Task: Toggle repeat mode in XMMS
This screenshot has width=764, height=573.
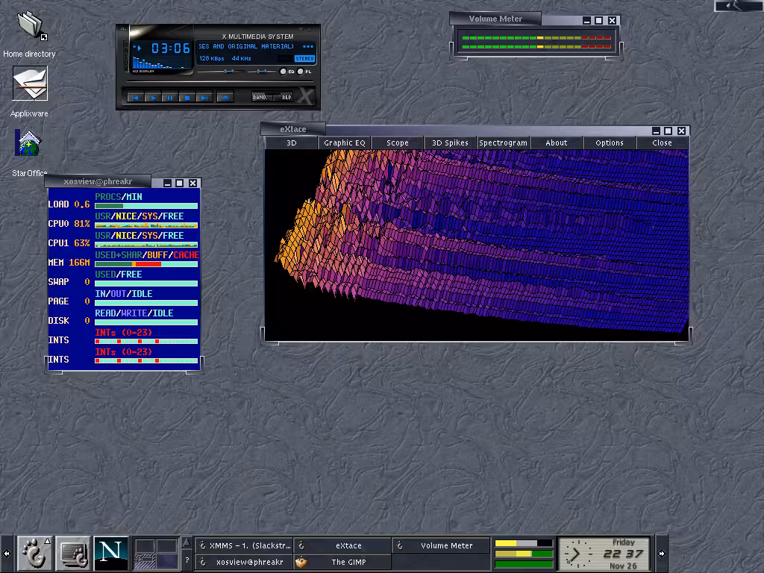Action: [x=286, y=97]
